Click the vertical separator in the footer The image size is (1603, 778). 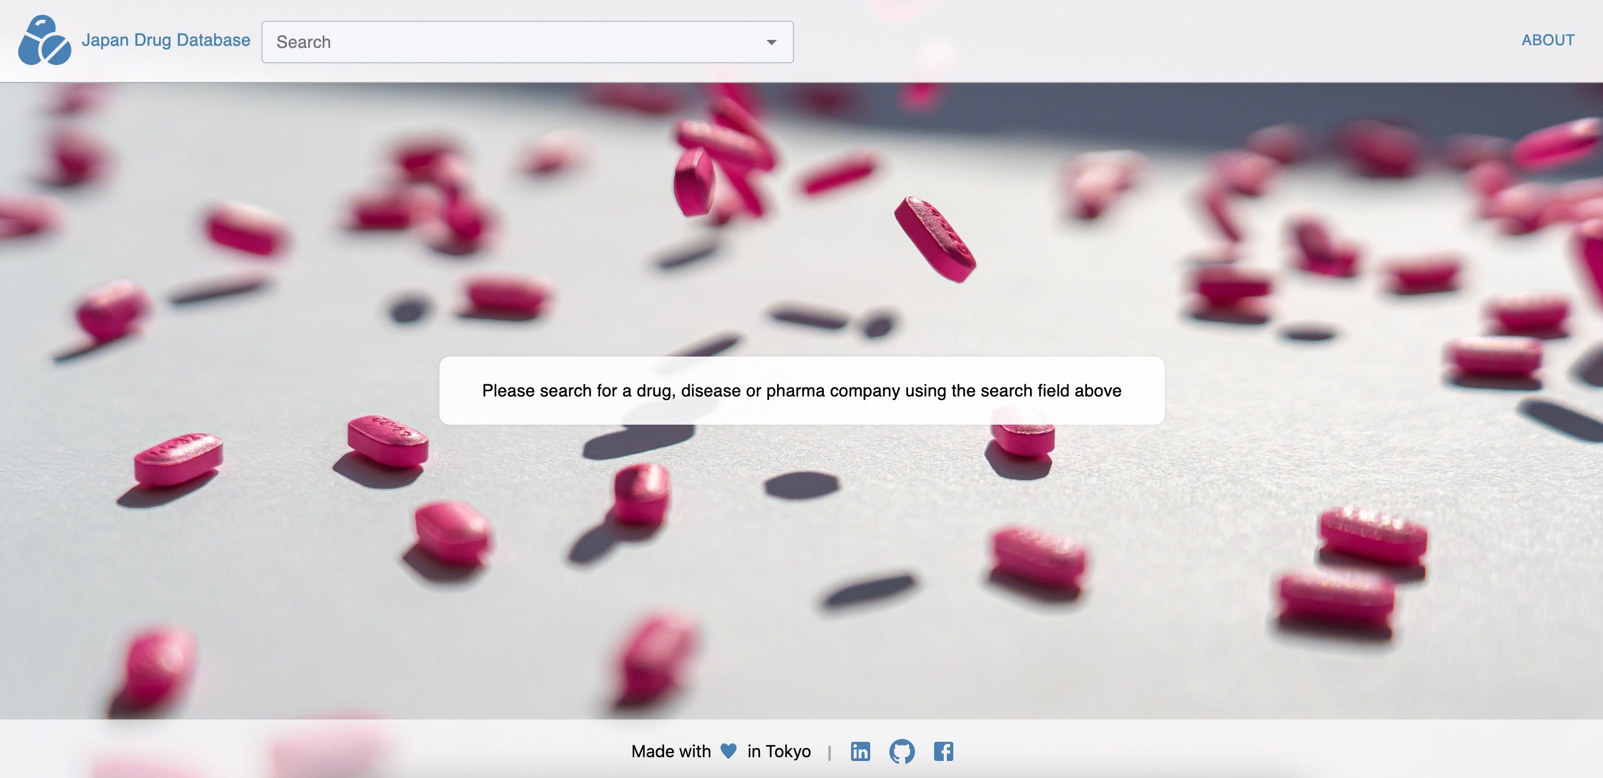(x=830, y=752)
